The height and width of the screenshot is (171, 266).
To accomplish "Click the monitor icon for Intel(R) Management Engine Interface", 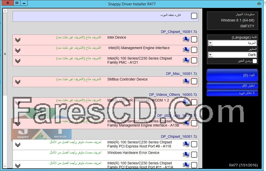I will click(x=186, y=50).
